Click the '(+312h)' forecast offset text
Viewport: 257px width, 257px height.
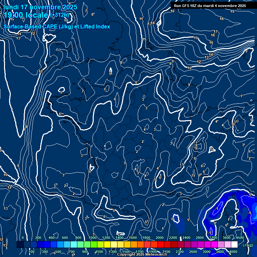coord(60,15)
